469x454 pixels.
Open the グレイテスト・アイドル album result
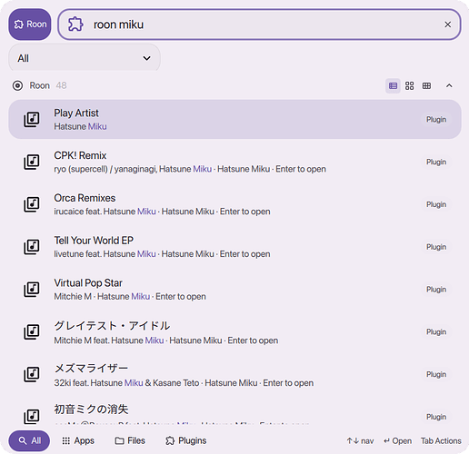(234, 332)
